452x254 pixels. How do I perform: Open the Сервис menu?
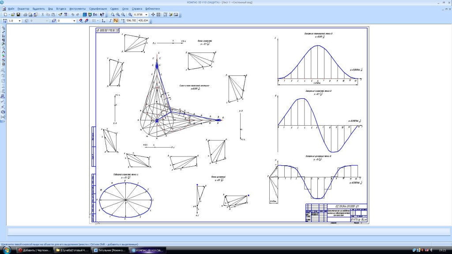114,9
